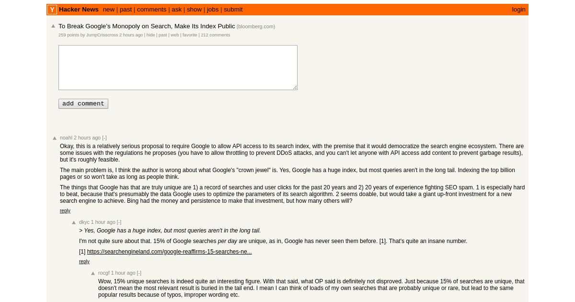Focus the comment text area

[178, 68]
